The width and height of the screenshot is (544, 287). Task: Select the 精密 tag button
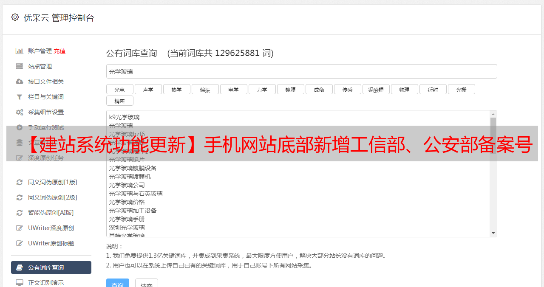[120, 101]
